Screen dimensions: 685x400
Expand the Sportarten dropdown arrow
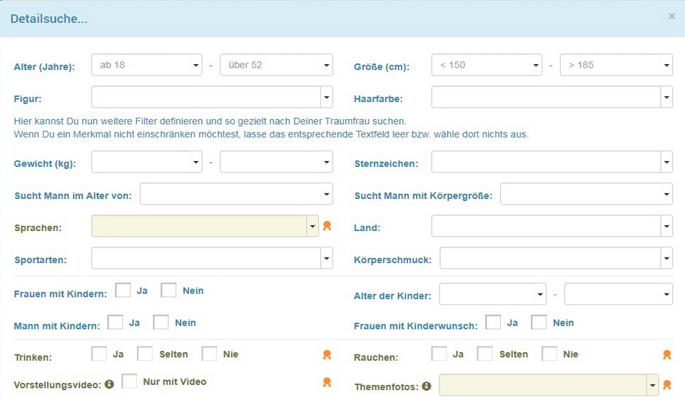coord(327,258)
